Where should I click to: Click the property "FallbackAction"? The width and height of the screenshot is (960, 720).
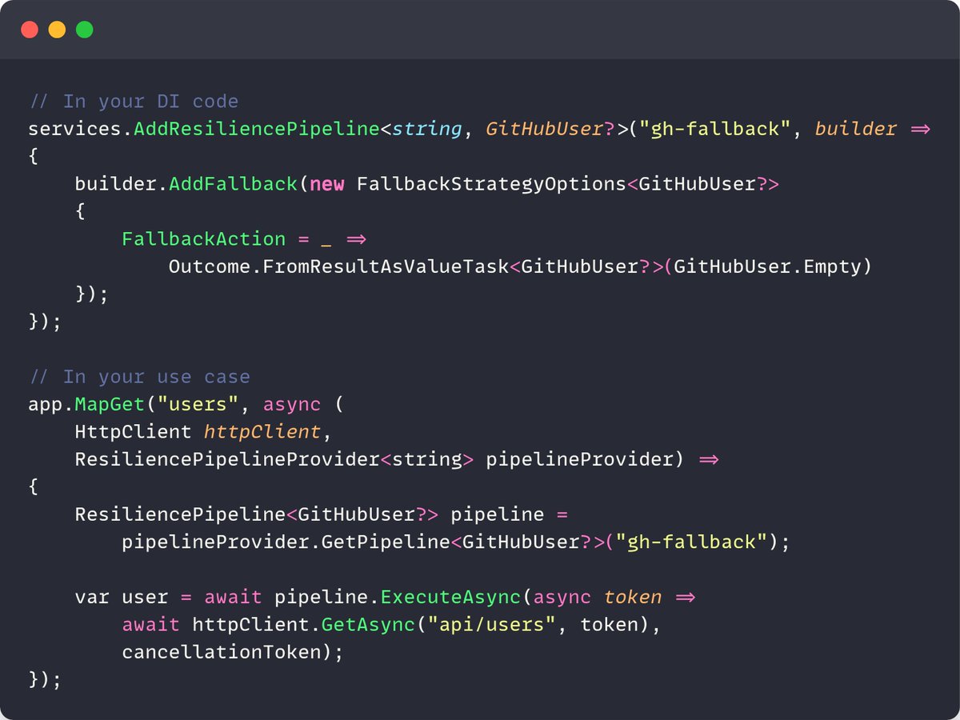tap(203, 239)
